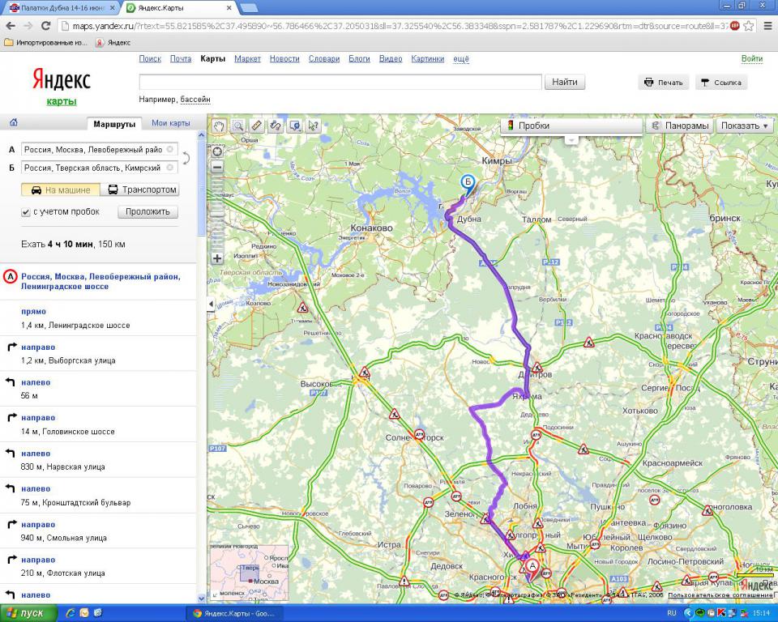Click the locate-me compass button on map
Viewport: 778px width, 622px height.
(x=217, y=151)
